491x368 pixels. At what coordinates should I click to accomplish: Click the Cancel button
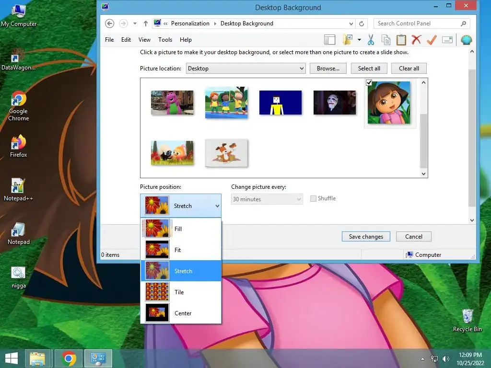413,237
